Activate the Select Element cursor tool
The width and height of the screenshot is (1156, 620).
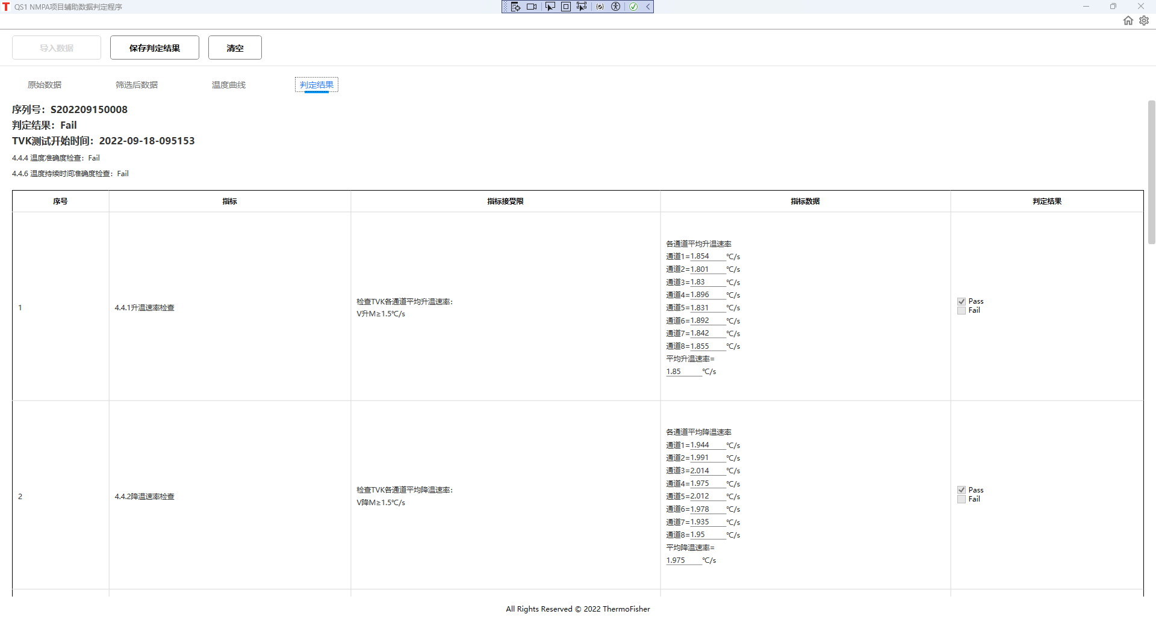[550, 7]
